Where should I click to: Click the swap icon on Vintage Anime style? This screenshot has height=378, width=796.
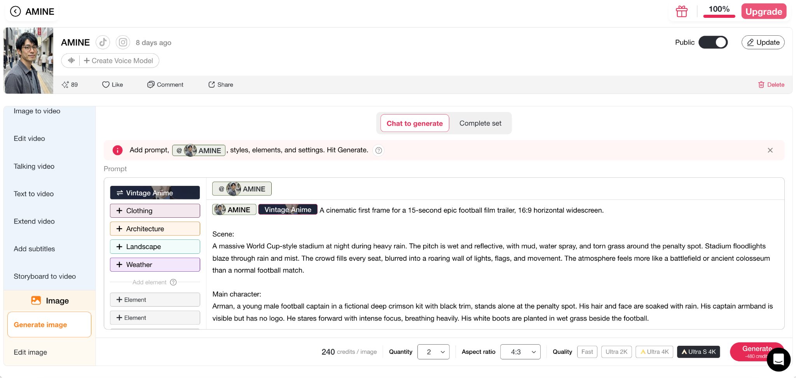(x=120, y=193)
